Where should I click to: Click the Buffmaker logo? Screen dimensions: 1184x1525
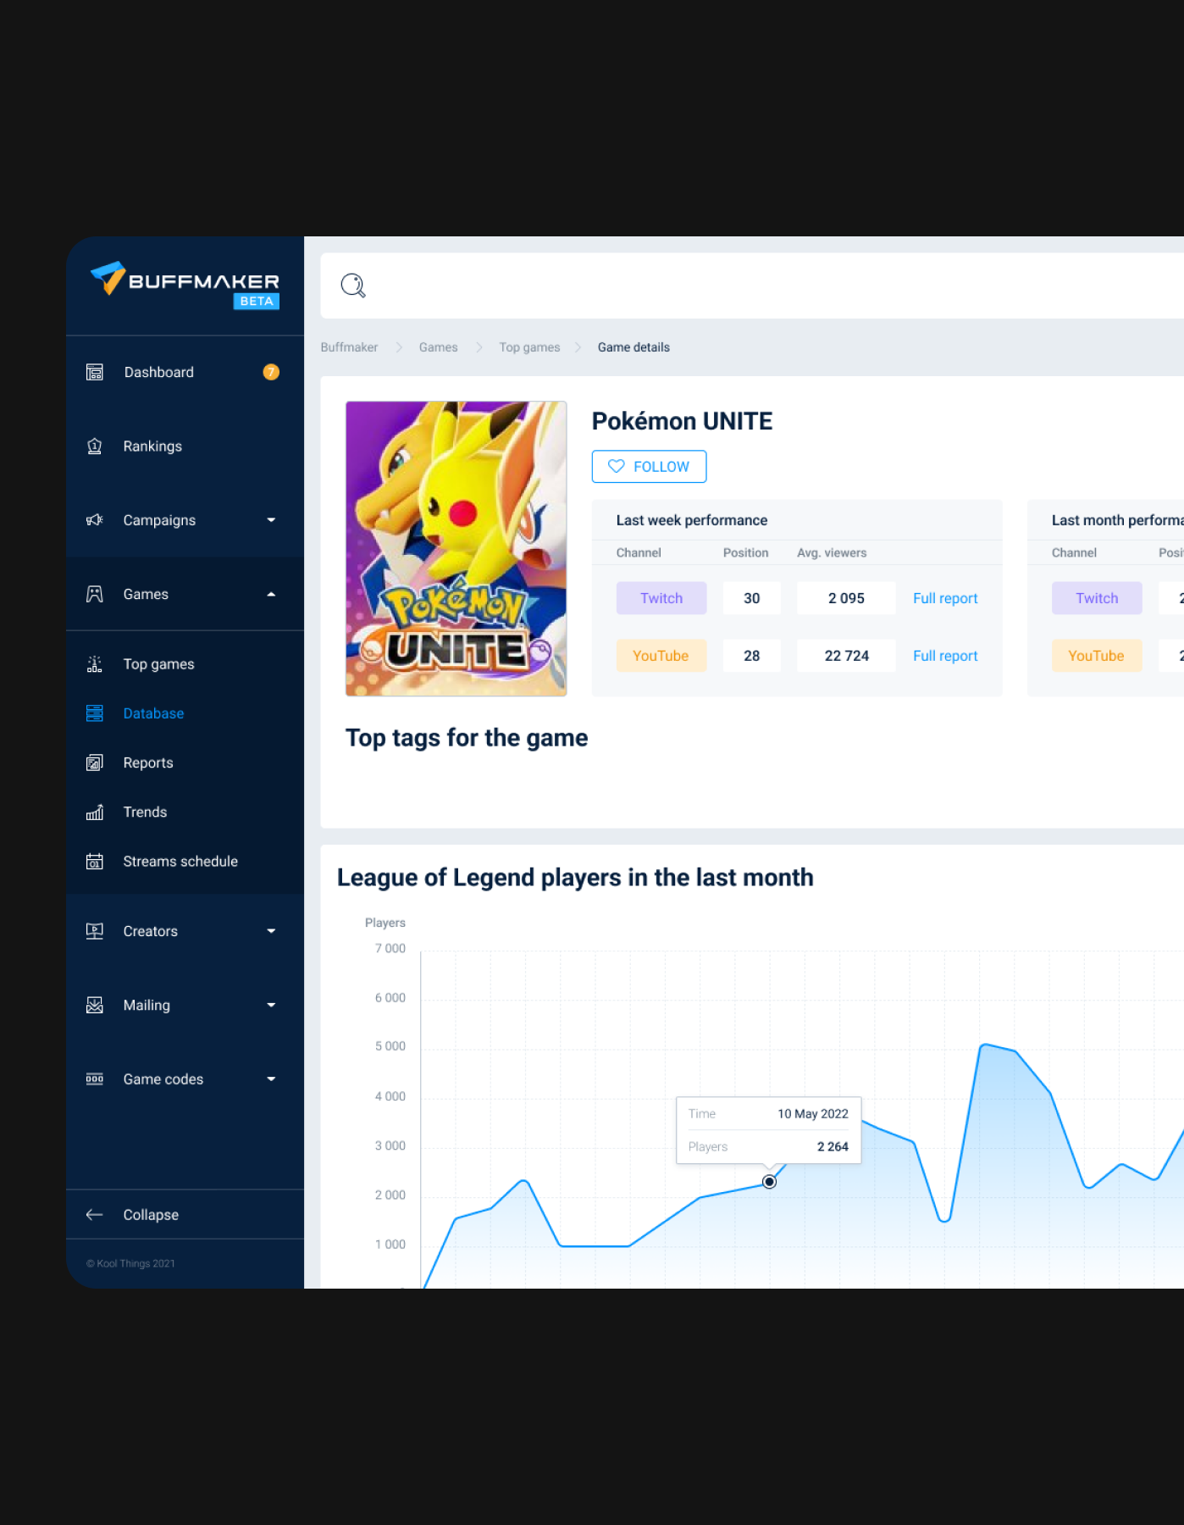pos(185,286)
